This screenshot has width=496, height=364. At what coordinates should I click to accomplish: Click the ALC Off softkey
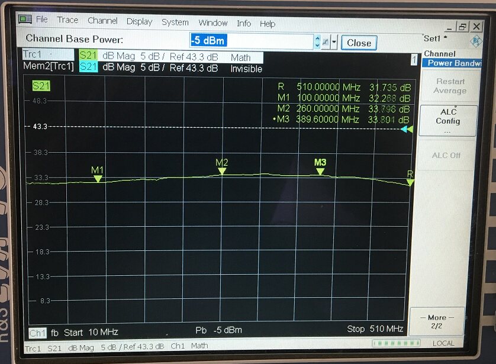click(x=446, y=155)
